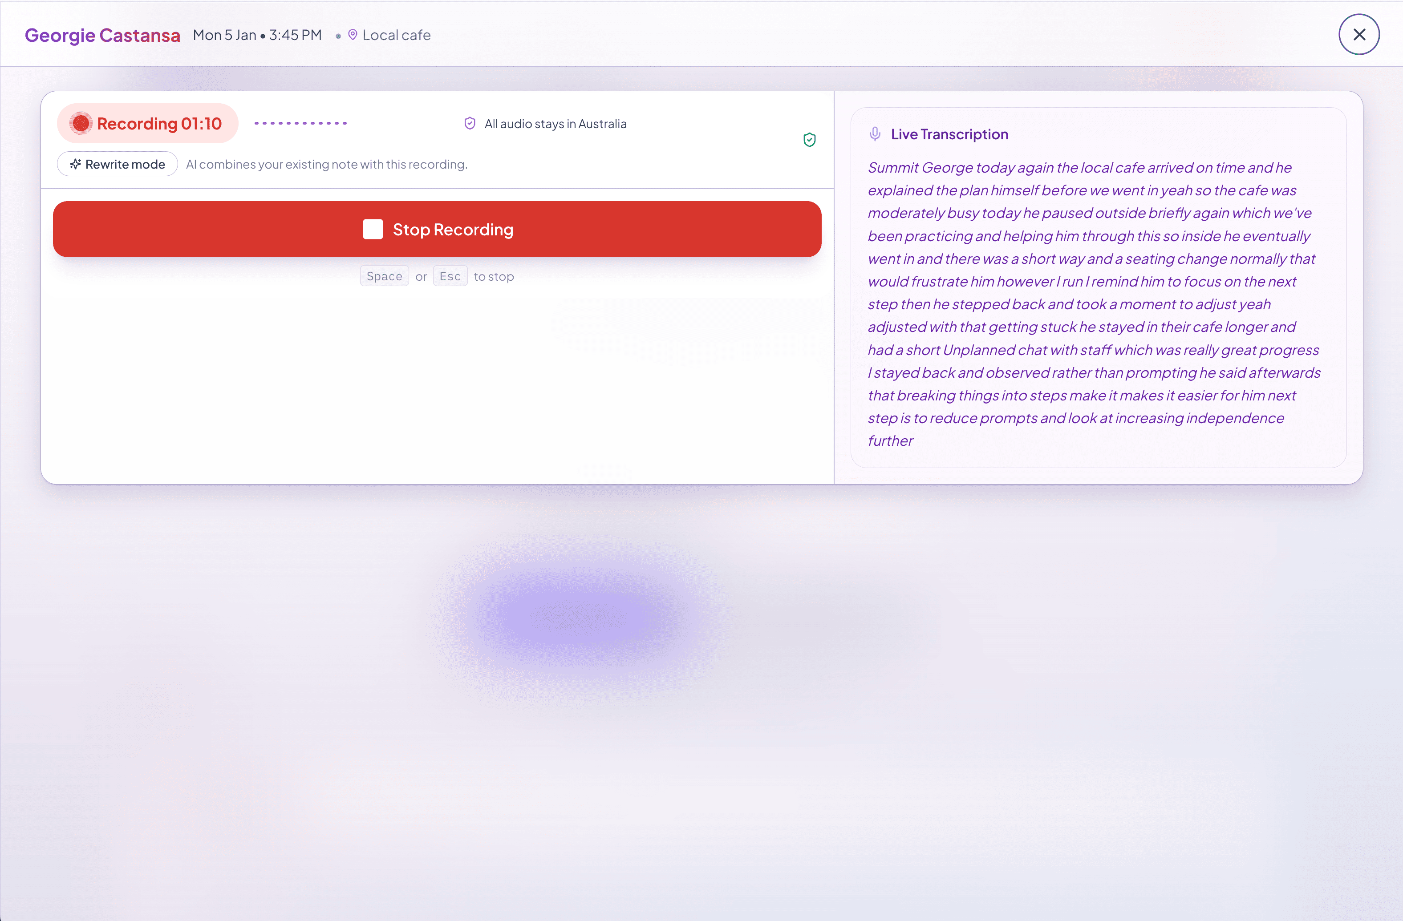Click the green shield check icon
Viewport: 1403px width, 921px height.
click(809, 140)
